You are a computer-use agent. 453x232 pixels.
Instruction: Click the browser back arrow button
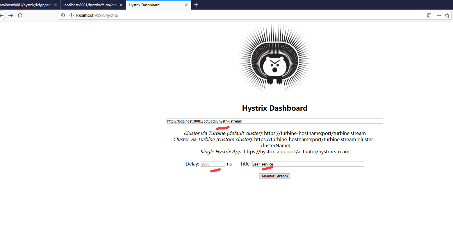click(1, 15)
